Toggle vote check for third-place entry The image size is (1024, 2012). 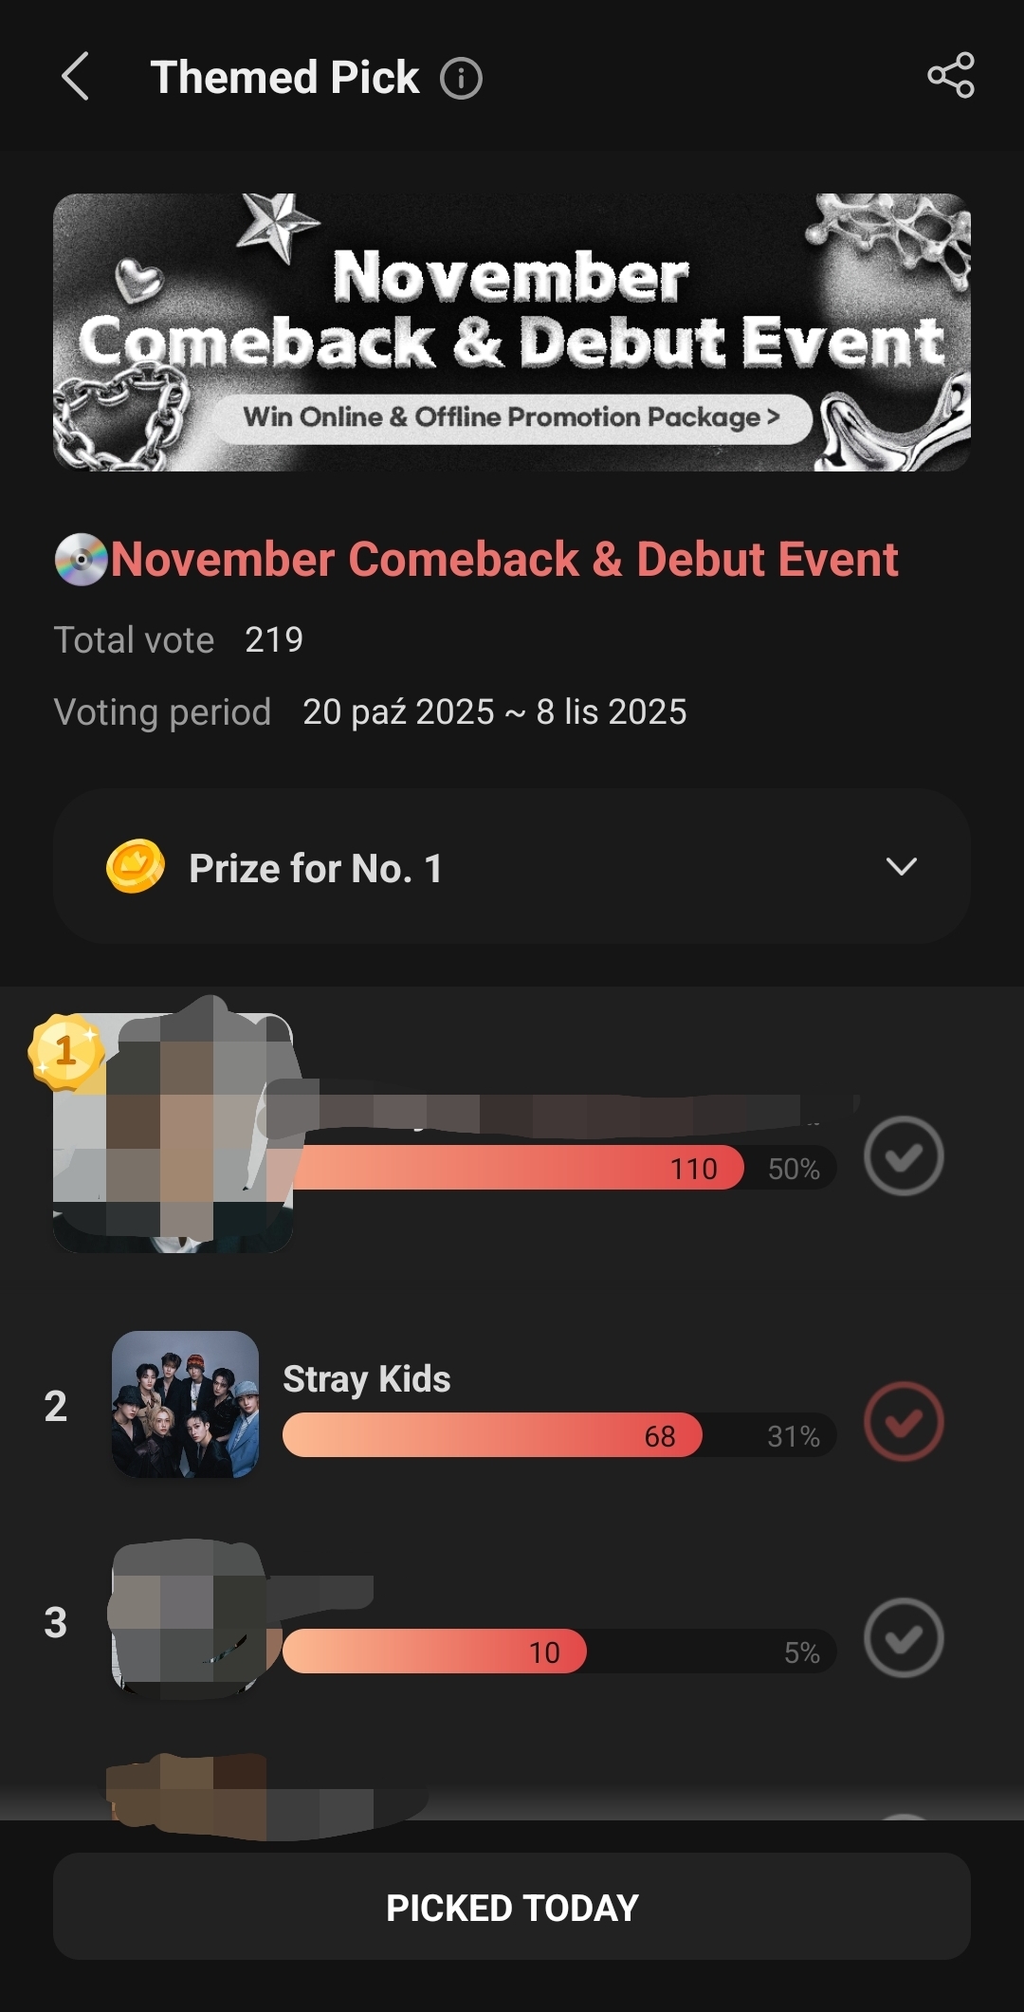pyautogui.click(x=903, y=1638)
